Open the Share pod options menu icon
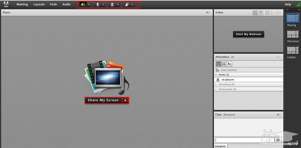 [208, 13]
